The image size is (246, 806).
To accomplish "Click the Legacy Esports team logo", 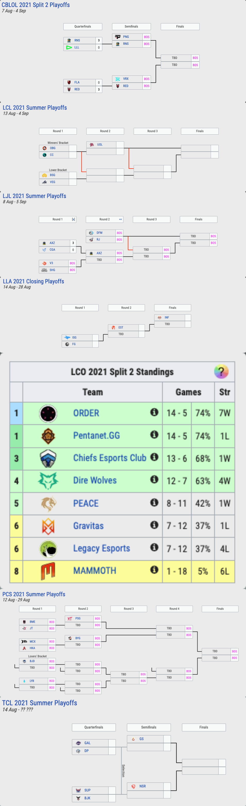I will [48, 549].
